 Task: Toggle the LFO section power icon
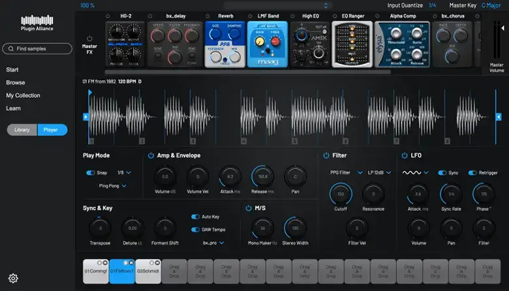[x=405, y=155]
